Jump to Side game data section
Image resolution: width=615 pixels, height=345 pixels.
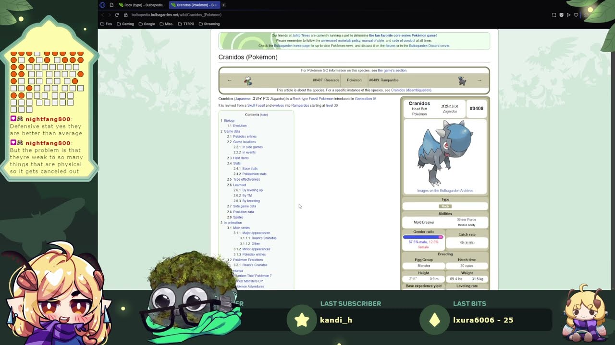245,207
